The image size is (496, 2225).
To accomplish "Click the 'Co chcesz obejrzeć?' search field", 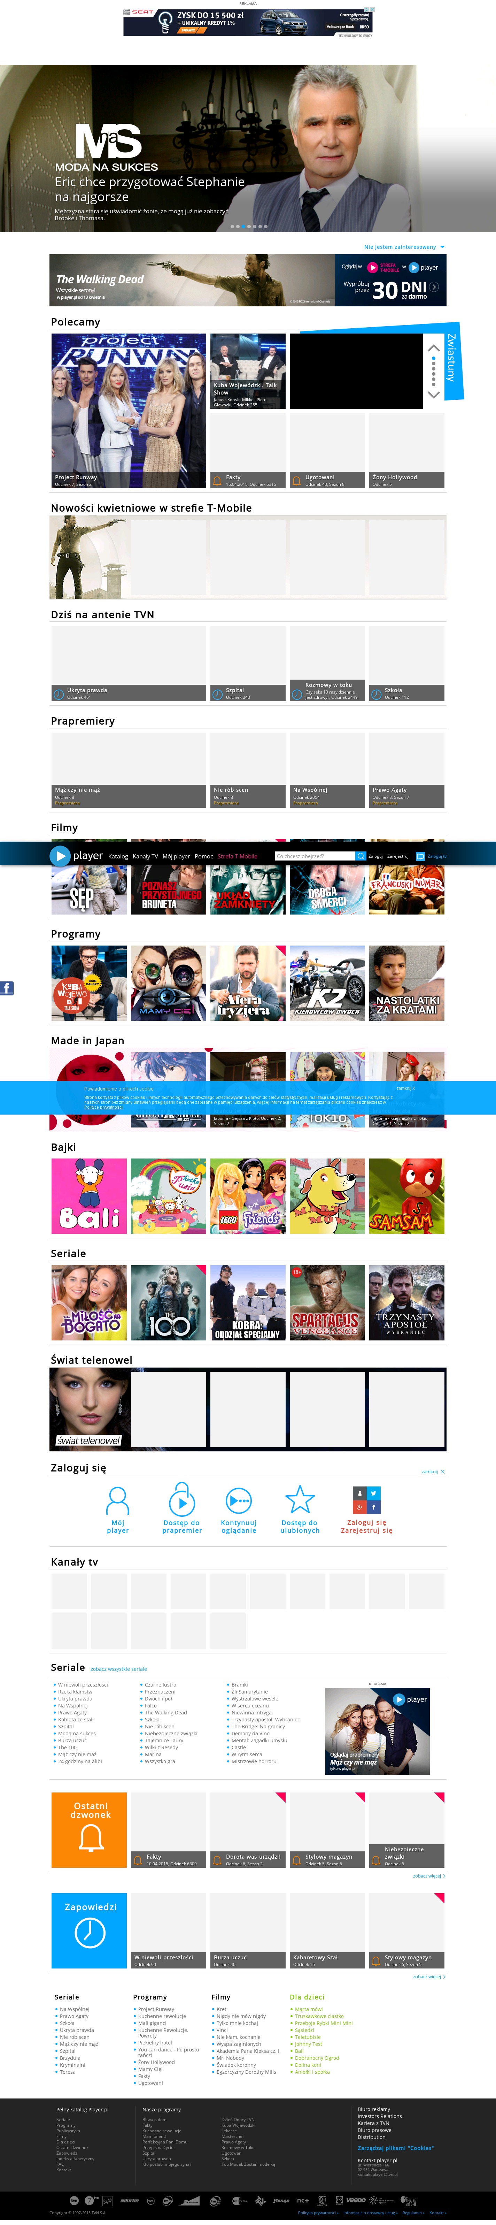I will pos(315,856).
